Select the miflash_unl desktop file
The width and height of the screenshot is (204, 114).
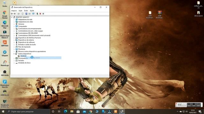pos(198,5)
